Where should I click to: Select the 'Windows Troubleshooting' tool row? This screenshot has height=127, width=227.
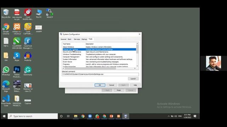(99, 54)
